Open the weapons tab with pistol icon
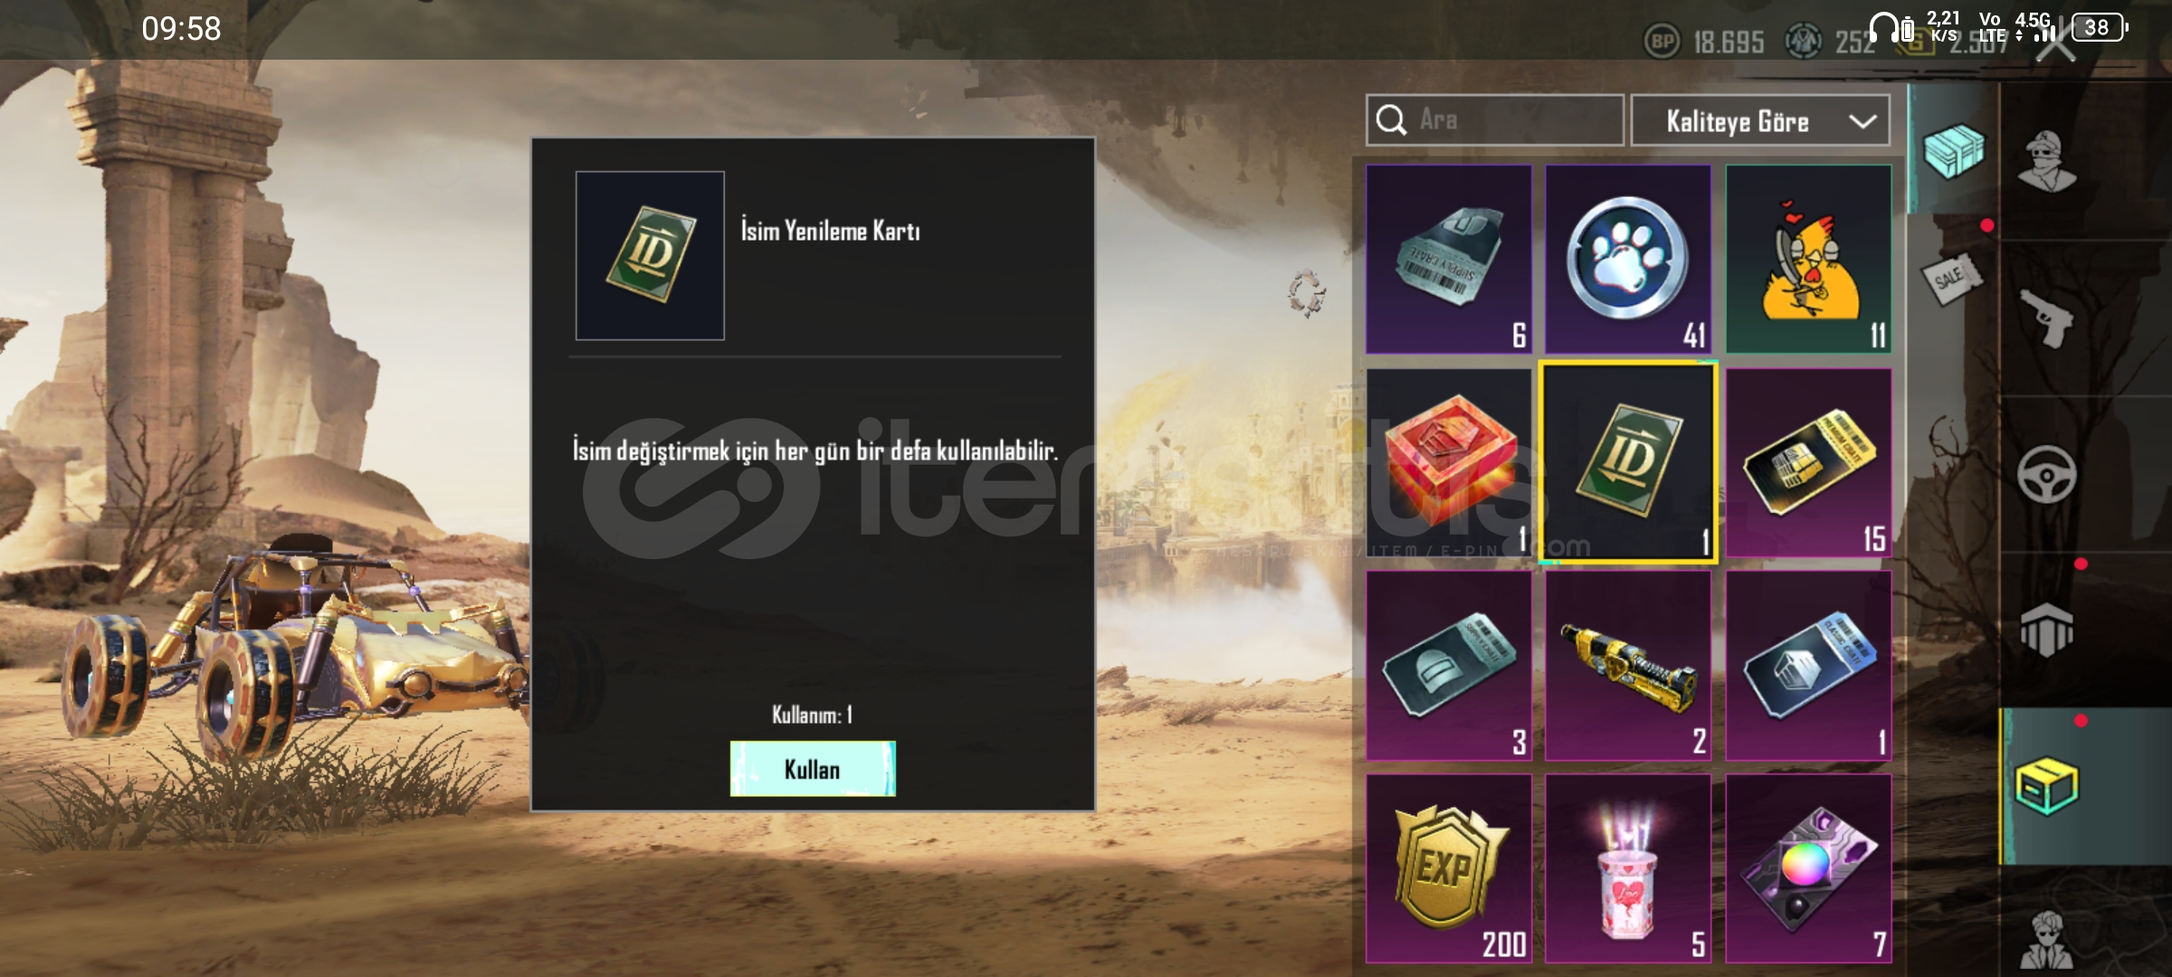This screenshot has height=977, width=2172. [2047, 318]
